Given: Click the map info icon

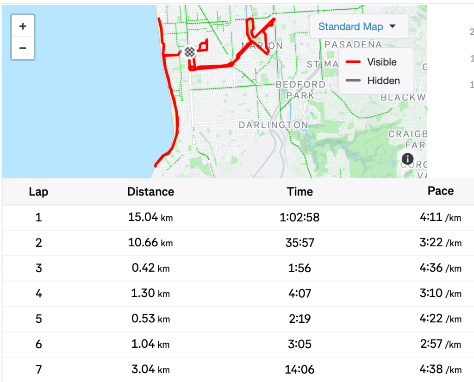Looking at the screenshot, I should click(x=407, y=159).
